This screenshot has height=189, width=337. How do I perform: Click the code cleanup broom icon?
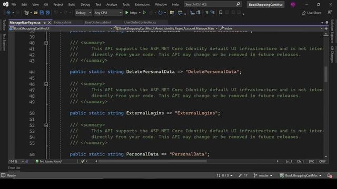coord(83,161)
